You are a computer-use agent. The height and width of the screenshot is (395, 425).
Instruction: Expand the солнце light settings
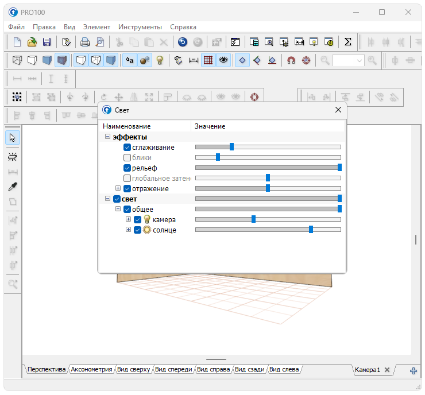tap(128, 230)
